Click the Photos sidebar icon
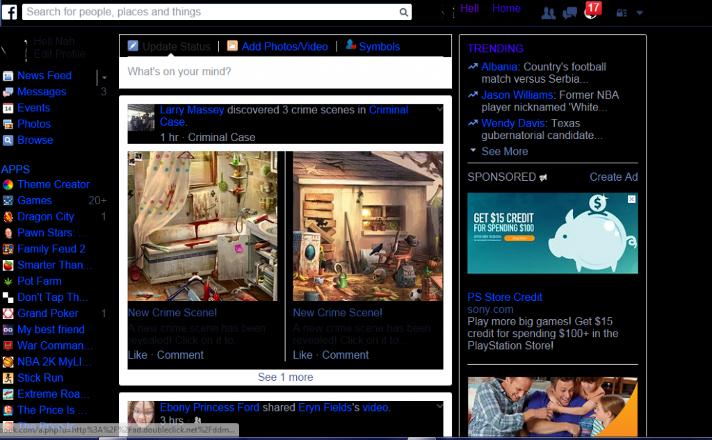 8,124
